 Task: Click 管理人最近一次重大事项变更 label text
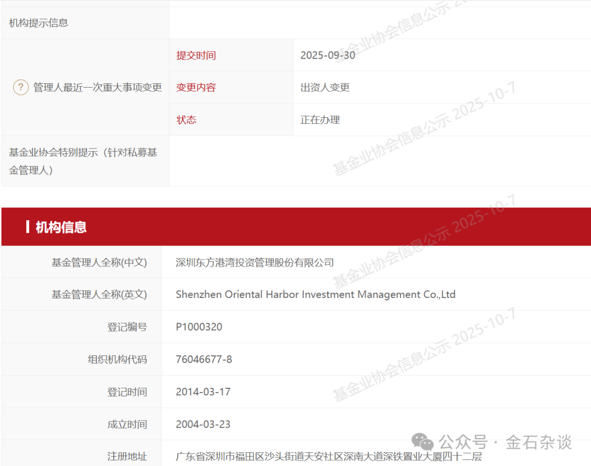click(97, 88)
